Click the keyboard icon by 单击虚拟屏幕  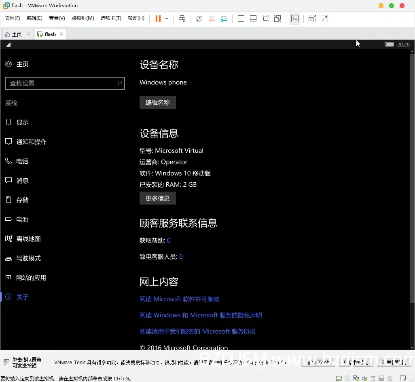pos(6,362)
